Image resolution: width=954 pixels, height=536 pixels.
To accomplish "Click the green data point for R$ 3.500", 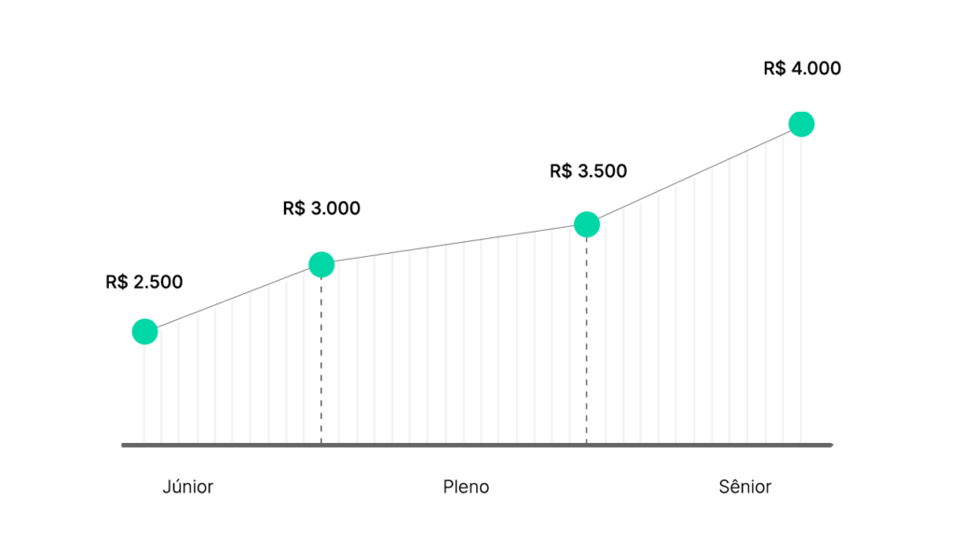I will [x=587, y=225].
